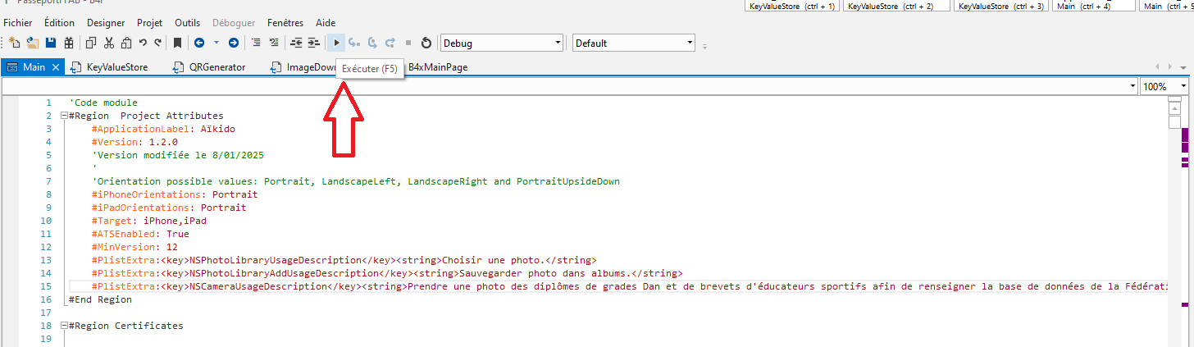Screen dimensions: 1194x347
Task: Open the Fichier menu
Action: click(17, 23)
